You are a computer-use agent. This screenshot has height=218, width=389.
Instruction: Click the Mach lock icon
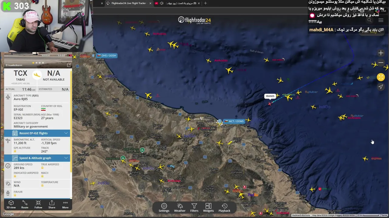[x=42, y=176]
